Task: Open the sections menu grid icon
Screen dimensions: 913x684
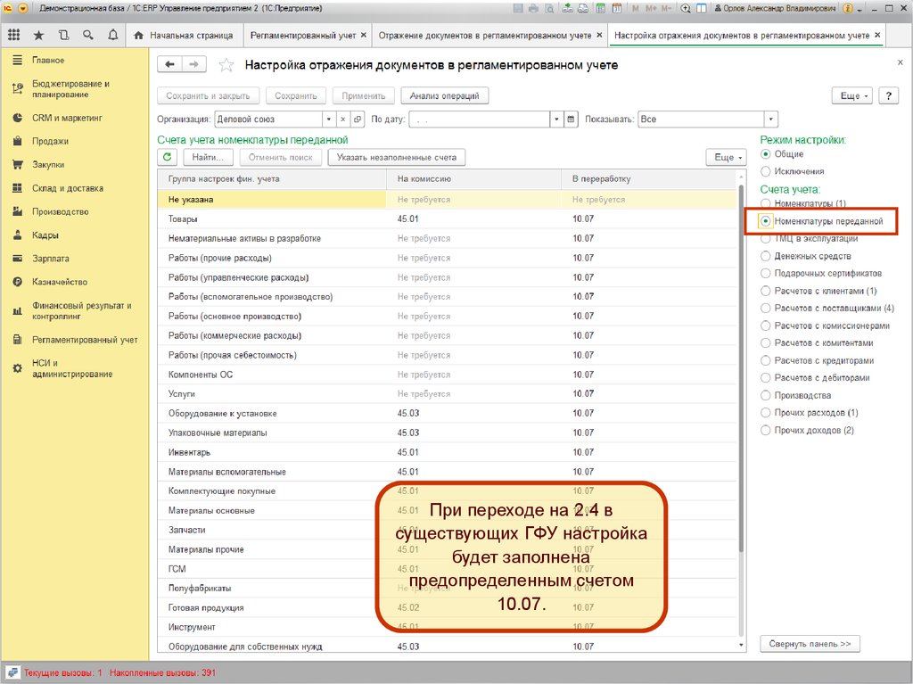Action: (13, 36)
